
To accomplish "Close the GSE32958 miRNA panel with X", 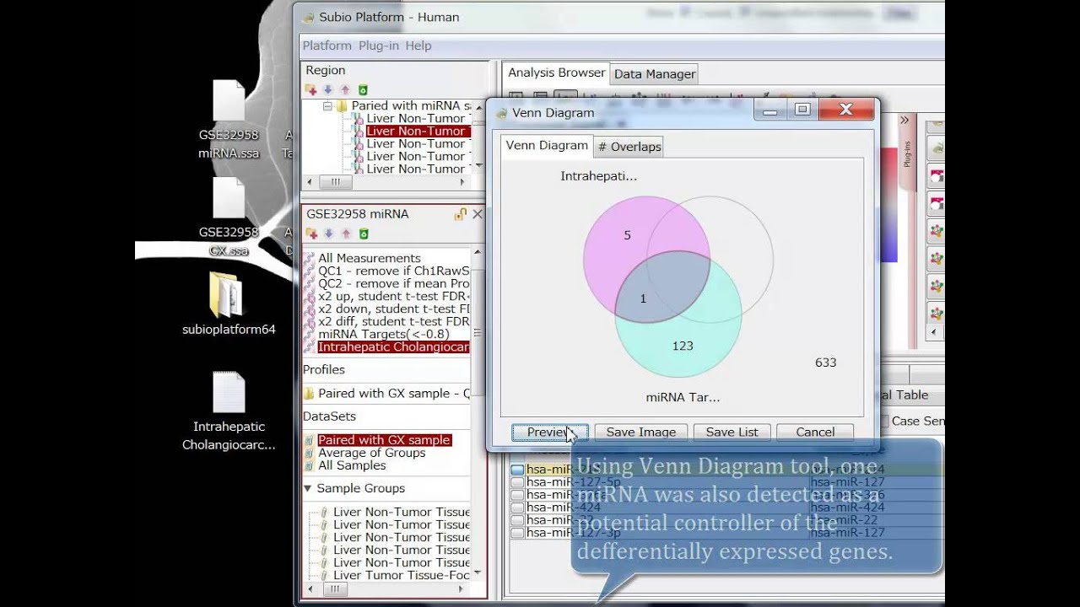I will pyautogui.click(x=478, y=214).
